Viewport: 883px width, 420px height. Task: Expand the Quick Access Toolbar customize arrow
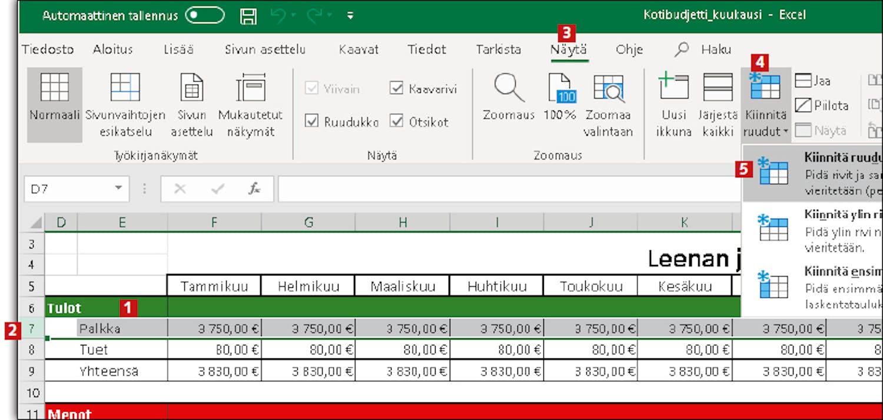pyautogui.click(x=350, y=15)
